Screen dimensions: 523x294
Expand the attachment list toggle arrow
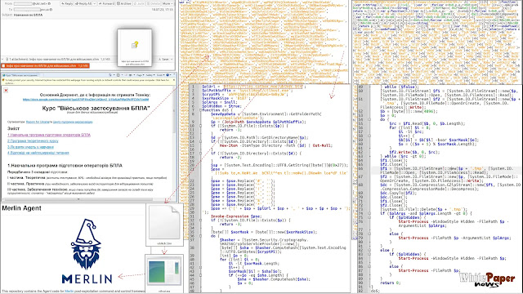[x=3, y=59]
